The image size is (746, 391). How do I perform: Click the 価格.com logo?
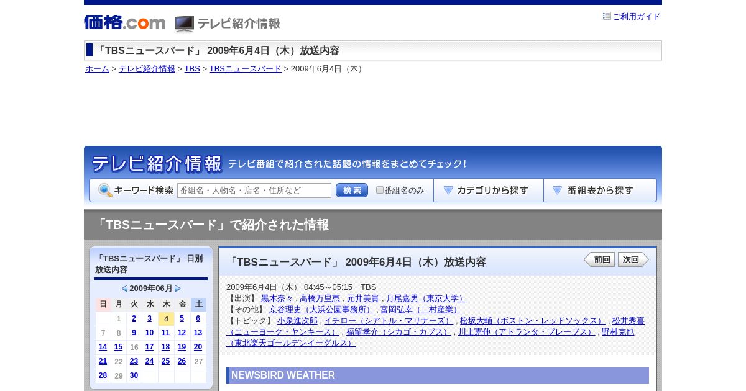click(x=124, y=22)
